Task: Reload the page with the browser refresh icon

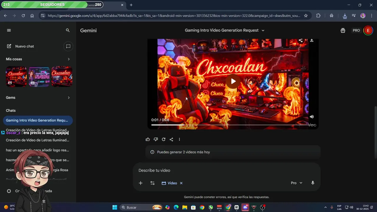Action: click(x=23, y=16)
